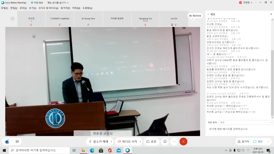
Task: Open the 미팅 menu
Action: point(76,8)
